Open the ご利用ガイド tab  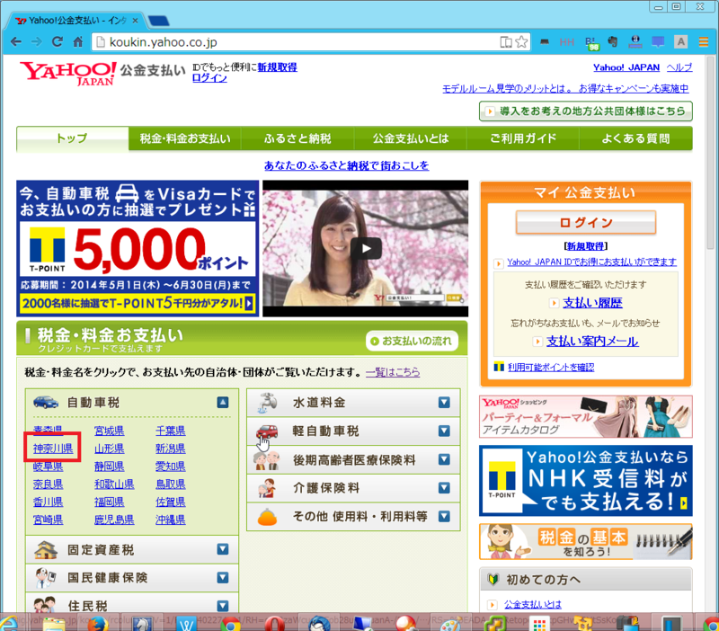[x=523, y=138]
